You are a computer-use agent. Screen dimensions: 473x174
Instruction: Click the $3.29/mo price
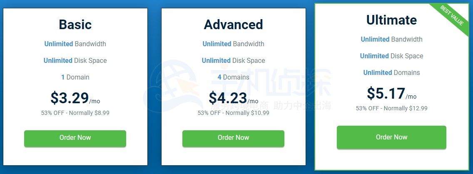[x=75, y=98]
